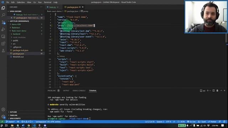Open README.md in explorer
228x128 pixels.
(18, 57)
